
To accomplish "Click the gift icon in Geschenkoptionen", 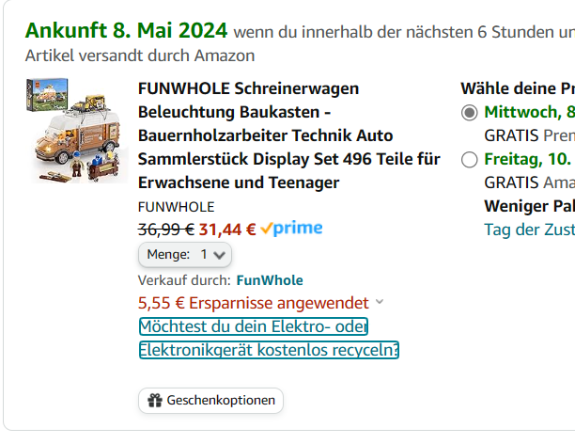I will pyautogui.click(x=154, y=401).
